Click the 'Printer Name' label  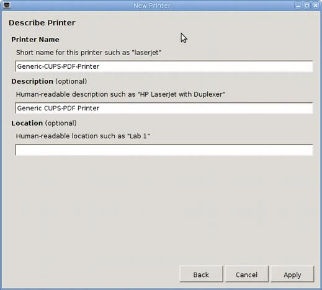pyautogui.click(x=35, y=40)
